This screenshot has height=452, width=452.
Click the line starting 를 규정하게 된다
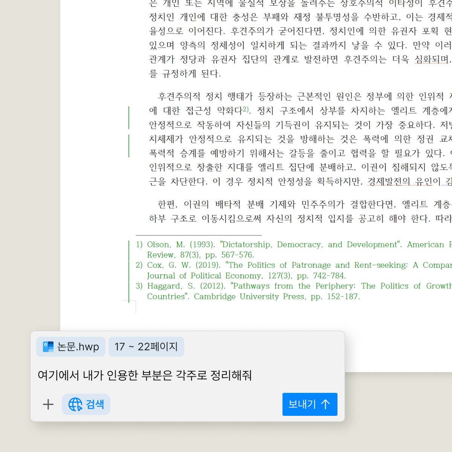(x=185, y=73)
